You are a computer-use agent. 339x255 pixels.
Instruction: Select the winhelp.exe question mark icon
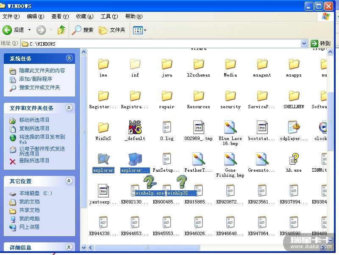click(150, 182)
